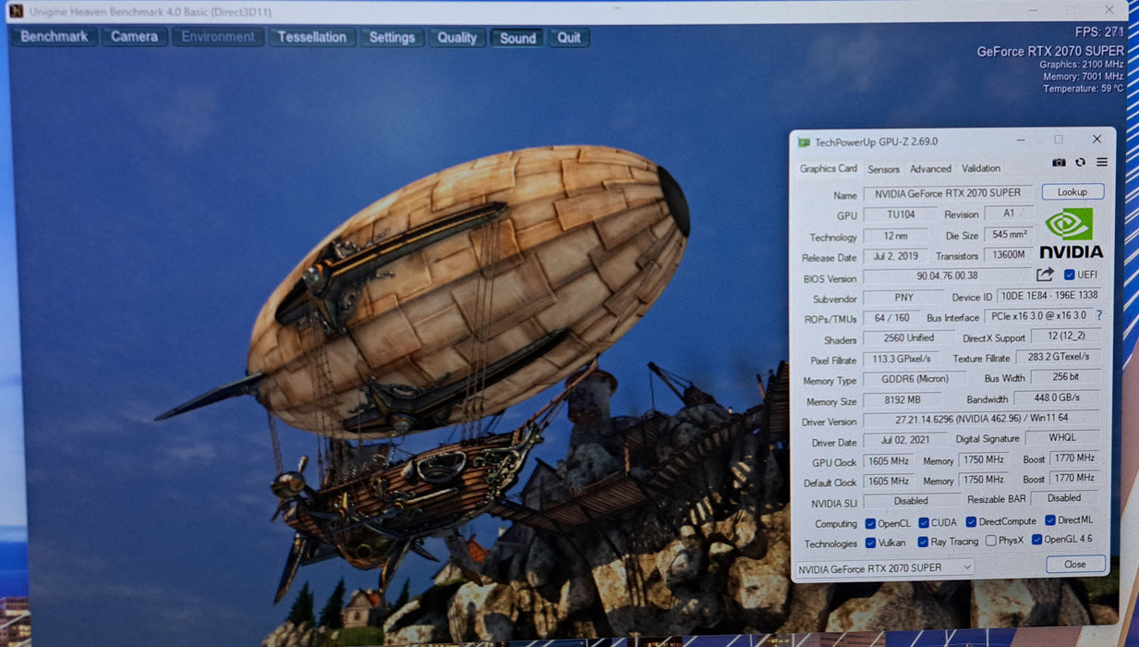This screenshot has width=1139, height=647.
Task: Open the Benchmark menu in Heaven
Action: [x=55, y=37]
